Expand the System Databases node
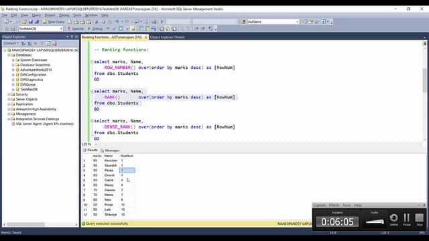This screenshot has width=429, height=241. (x=13, y=60)
